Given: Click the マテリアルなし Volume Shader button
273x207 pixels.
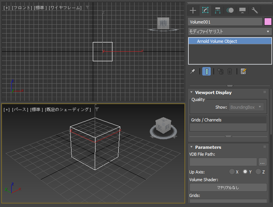Looking at the screenshot, I should pyautogui.click(x=228, y=187).
